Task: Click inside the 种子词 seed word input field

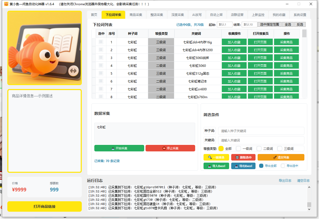Action: [261, 131]
